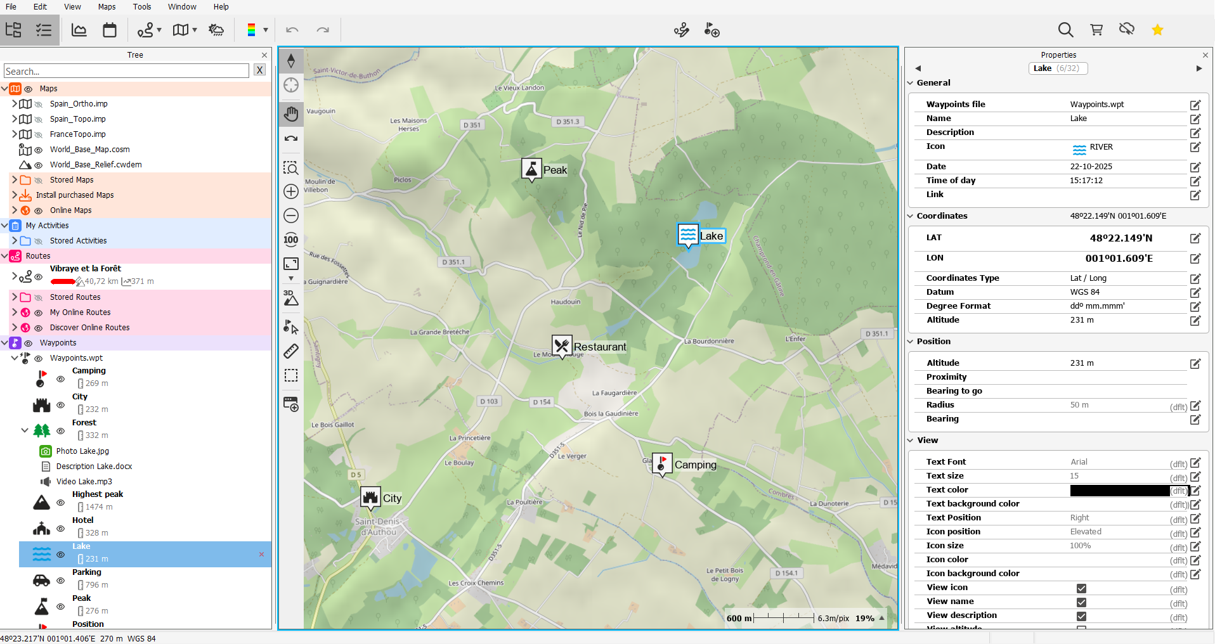This screenshot has height=644, width=1215.
Task: Redo the last action in top toolbar
Action: [x=323, y=30]
